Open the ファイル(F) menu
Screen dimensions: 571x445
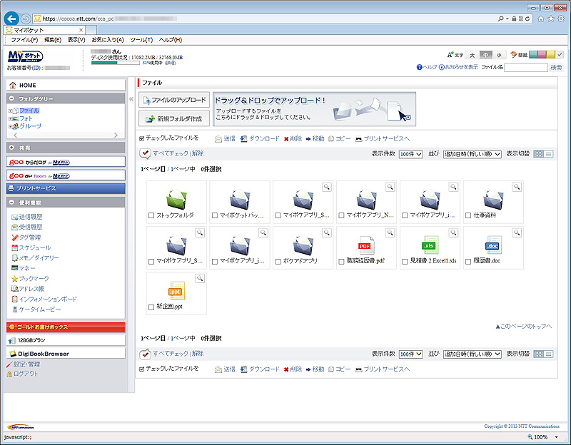tap(24, 40)
